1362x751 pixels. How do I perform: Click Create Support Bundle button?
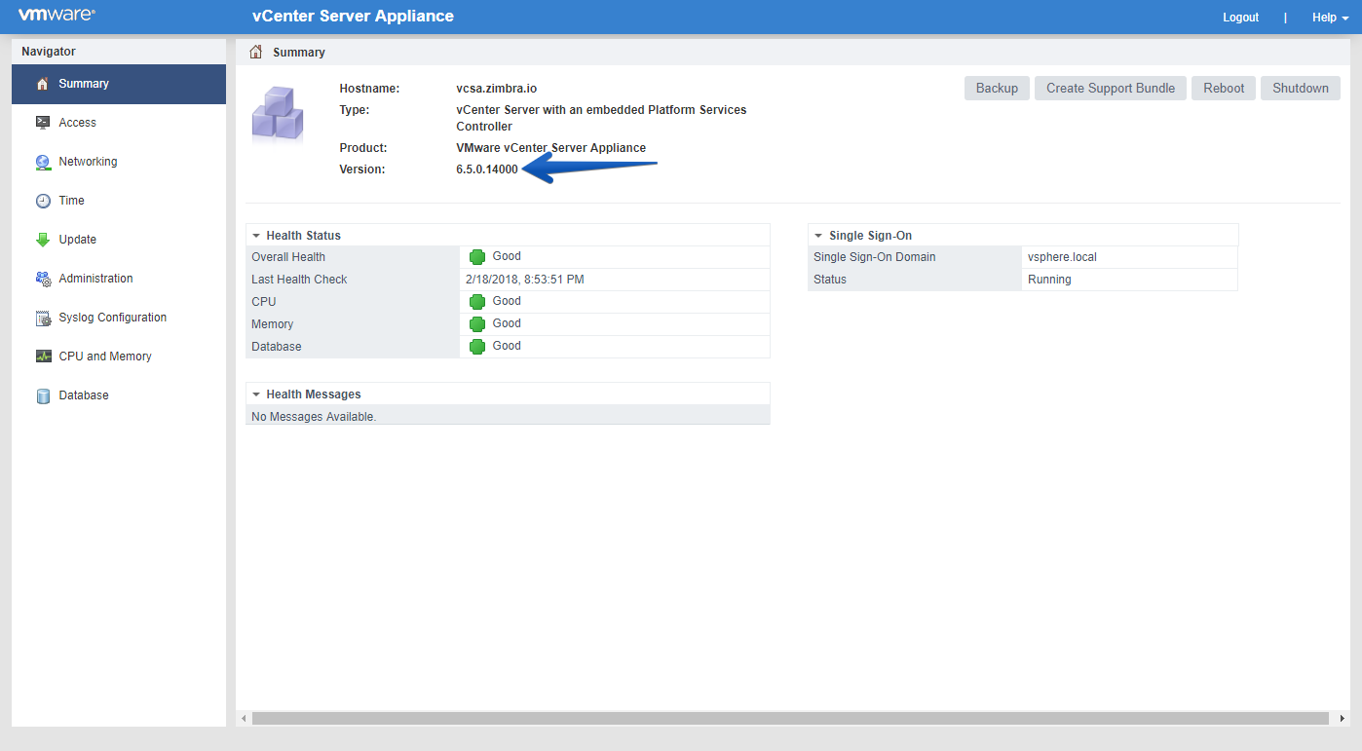click(x=1111, y=88)
